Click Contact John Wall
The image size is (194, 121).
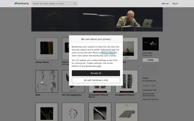(149, 90)
